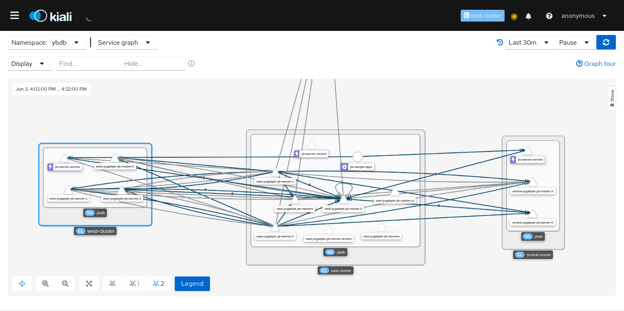
Task: Open the graph Legend
Action: [x=192, y=283]
